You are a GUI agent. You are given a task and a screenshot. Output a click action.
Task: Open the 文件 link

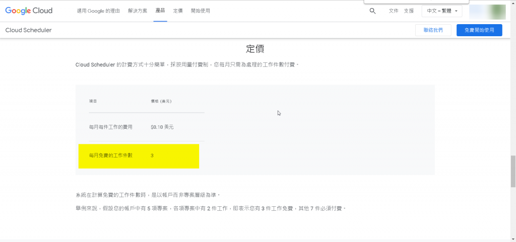[x=394, y=11]
